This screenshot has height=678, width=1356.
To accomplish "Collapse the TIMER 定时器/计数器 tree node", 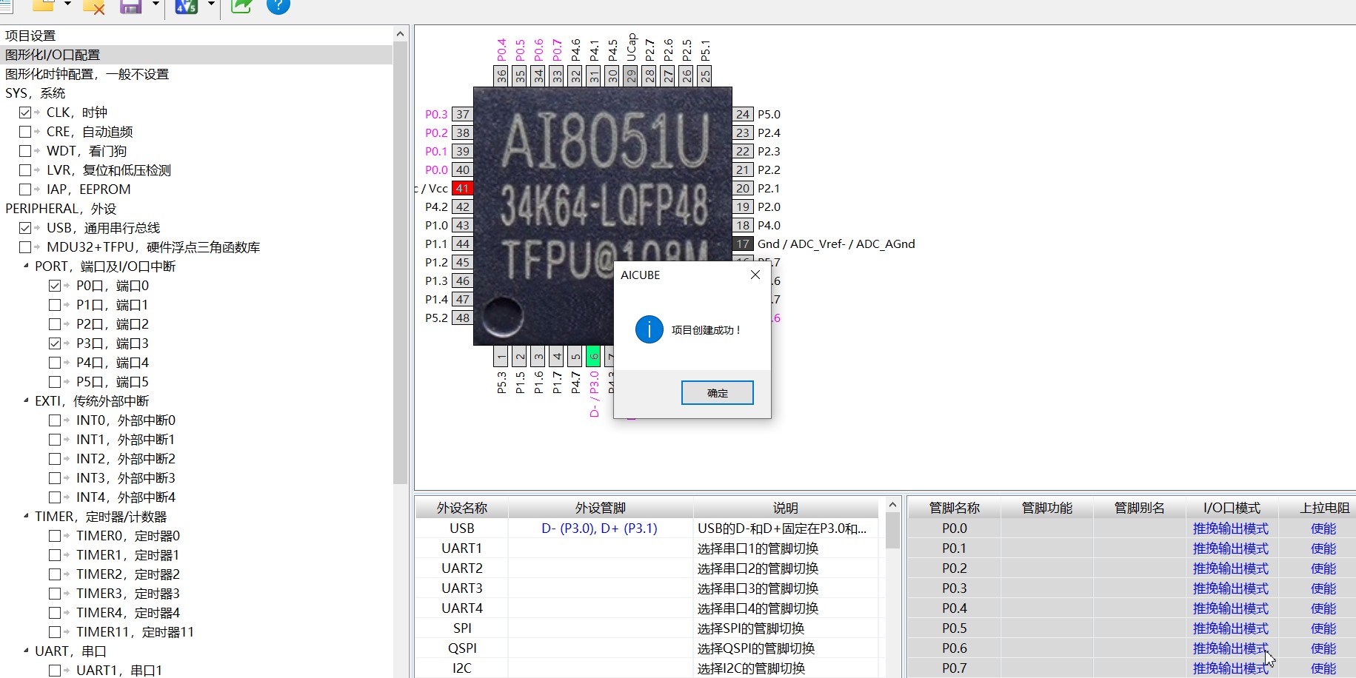I will pyautogui.click(x=24, y=516).
